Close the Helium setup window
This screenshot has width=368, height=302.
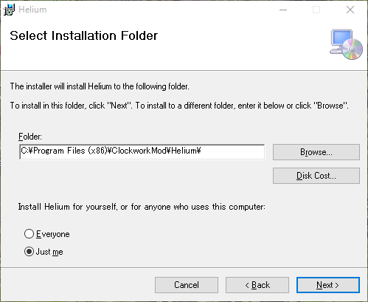pyautogui.click(x=350, y=10)
